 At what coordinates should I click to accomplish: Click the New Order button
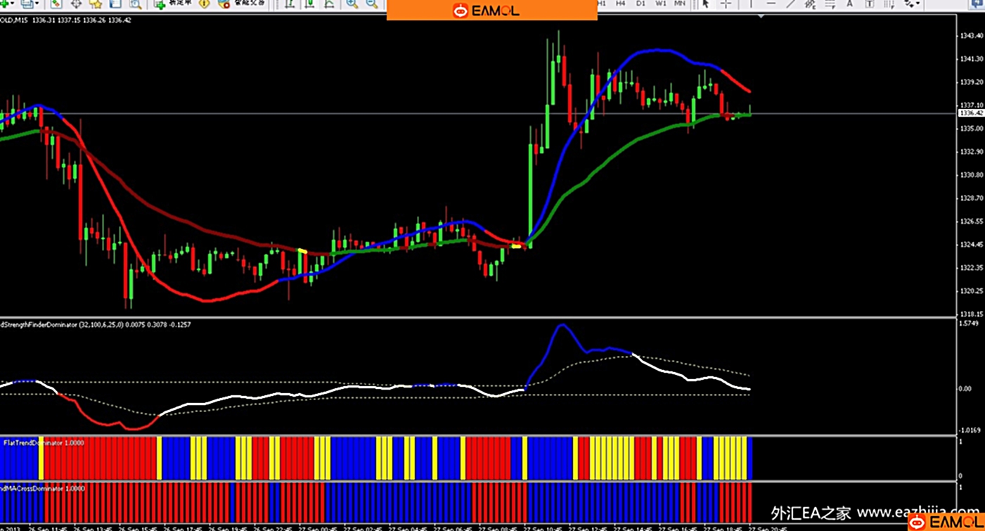(x=174, y=4)
